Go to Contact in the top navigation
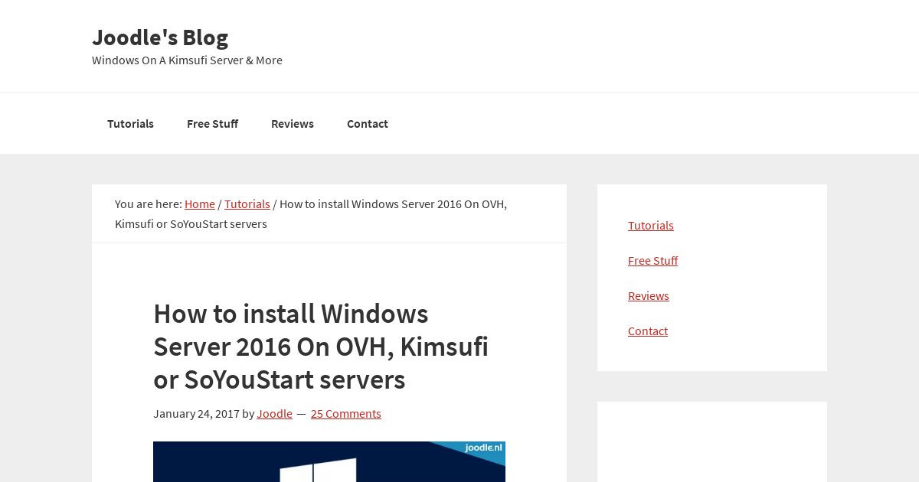 pos(368,123)
